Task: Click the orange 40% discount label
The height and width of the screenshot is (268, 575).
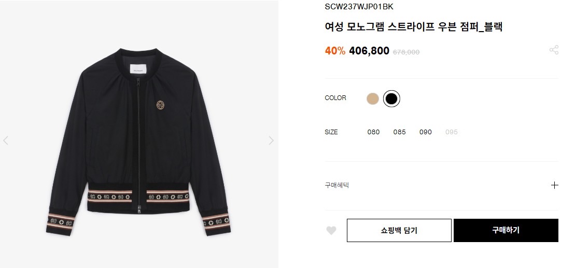Action: pyautogui.click(x=334, y=51)
